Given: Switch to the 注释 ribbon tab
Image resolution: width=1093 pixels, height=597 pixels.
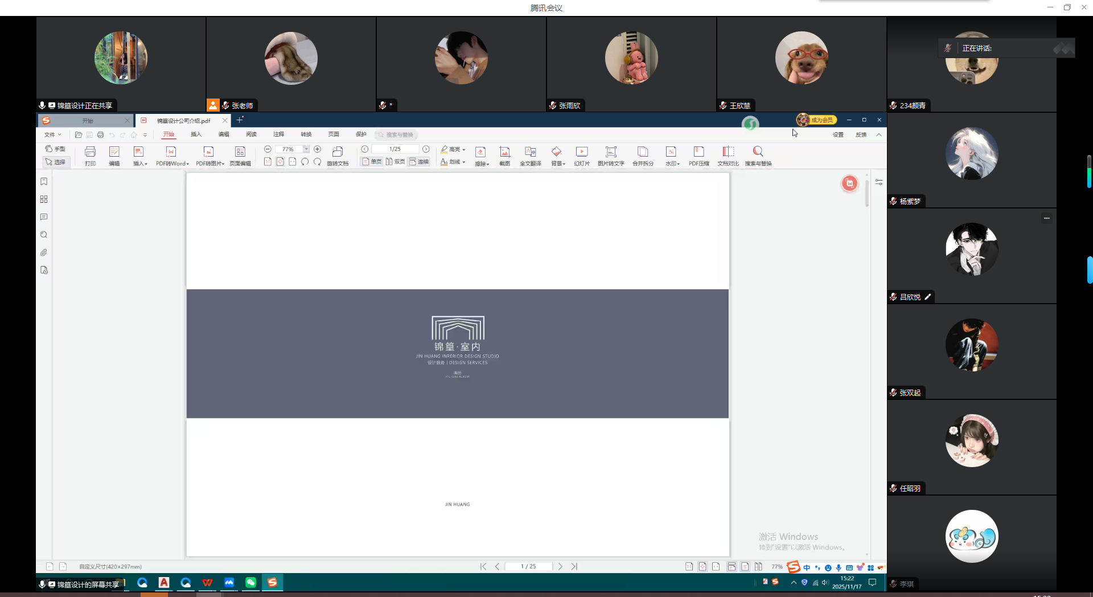Looking at the screenshot, I should (278, 134).
